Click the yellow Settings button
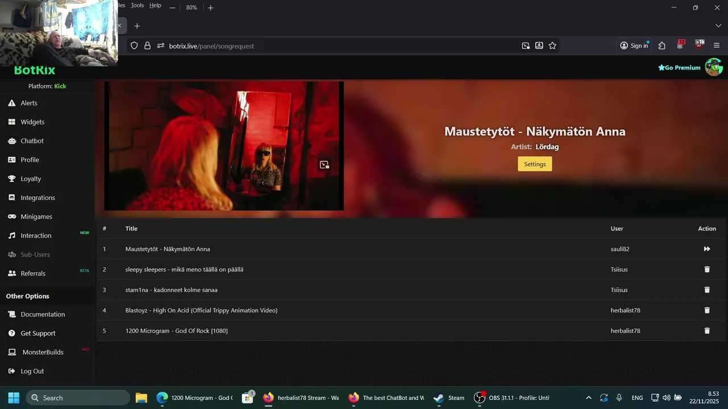The height and width of the screenshot is (409, 728). point(535,164)
